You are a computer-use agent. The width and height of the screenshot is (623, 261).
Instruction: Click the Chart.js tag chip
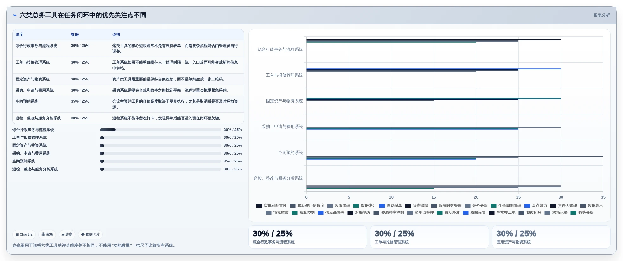24,235
